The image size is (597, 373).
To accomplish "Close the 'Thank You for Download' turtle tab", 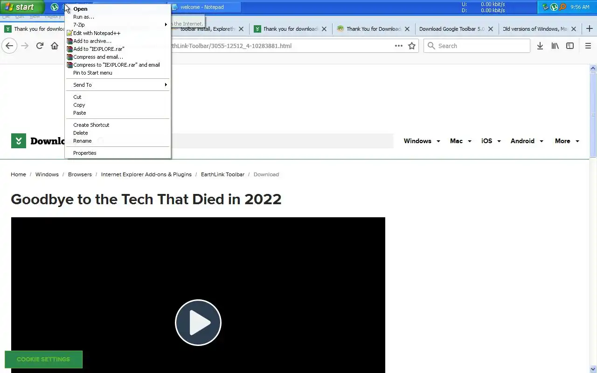I will point(407,29).
